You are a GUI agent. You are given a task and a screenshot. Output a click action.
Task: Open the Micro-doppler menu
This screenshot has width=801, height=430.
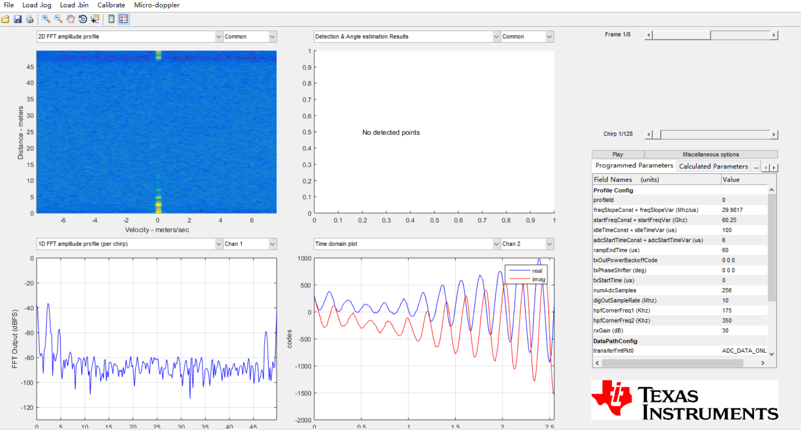point(157,5)
